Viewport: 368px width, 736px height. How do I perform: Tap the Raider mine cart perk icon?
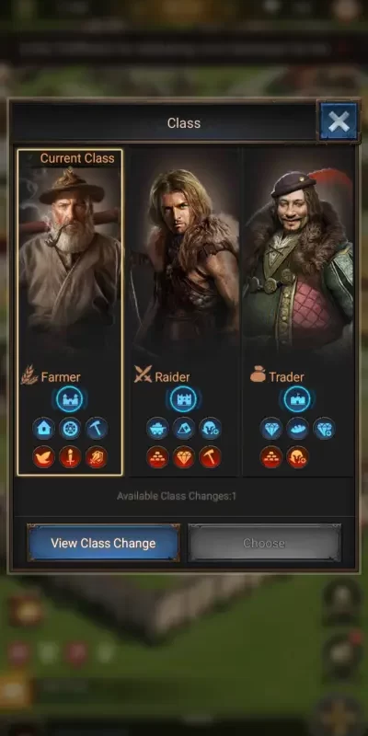click(157, 428)
